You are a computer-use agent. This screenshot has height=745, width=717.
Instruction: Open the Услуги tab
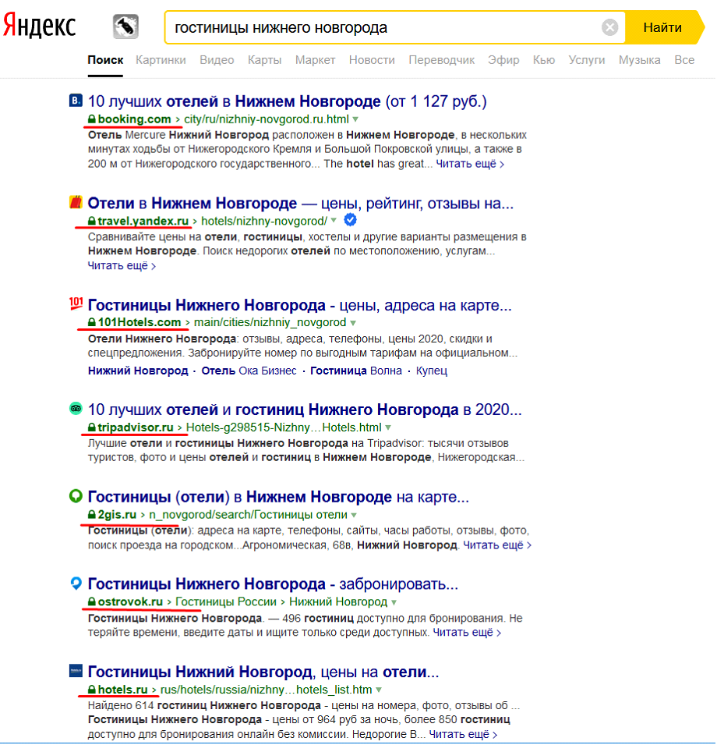click(x=587, y=60)
